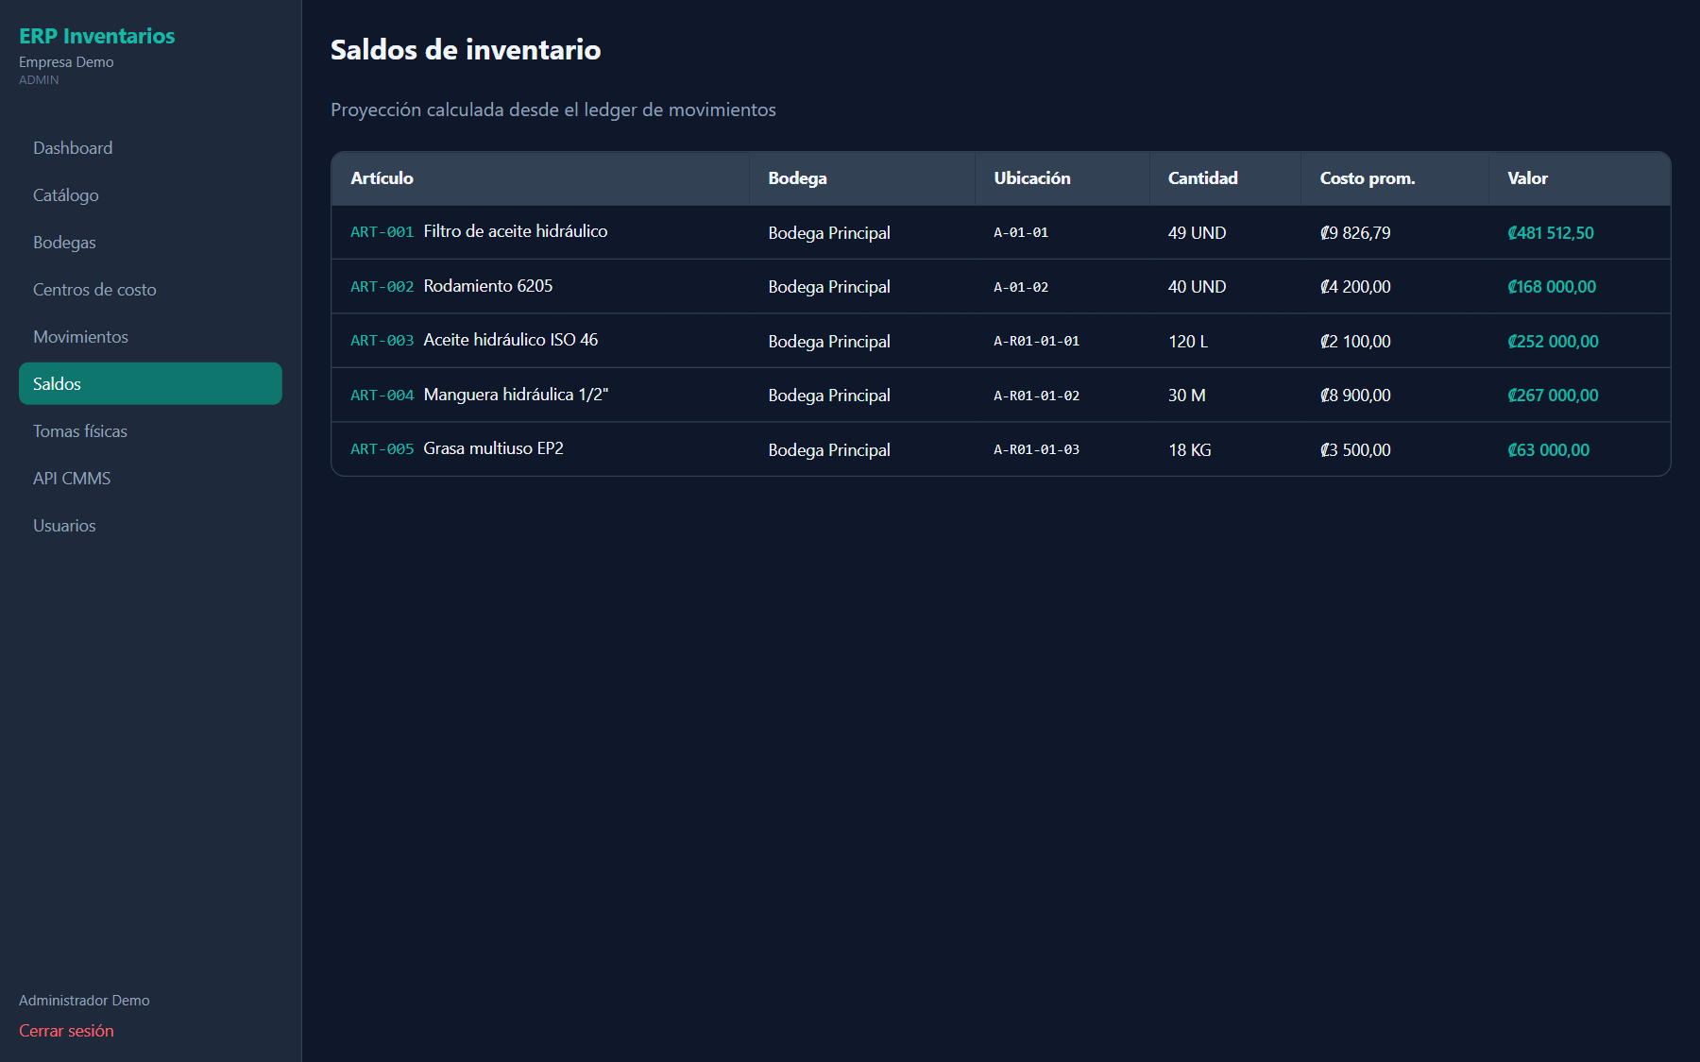
Task: Open Movimientos page
Action: pyautogui.click(x=150, y=337)
